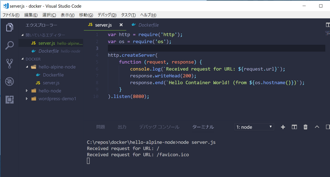Viewport: 330px width, 177px height.
Task: Expand the wordpress-demo1 folder arrow
Action: point(27,99)
